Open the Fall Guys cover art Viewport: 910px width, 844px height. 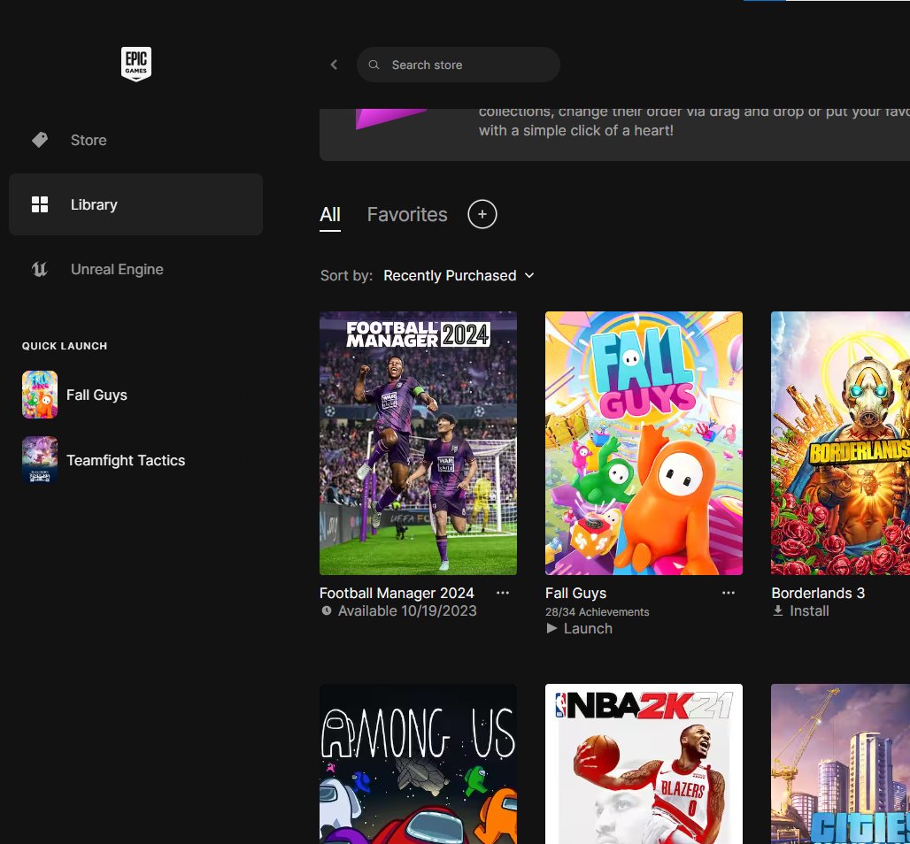pos(644,443)
